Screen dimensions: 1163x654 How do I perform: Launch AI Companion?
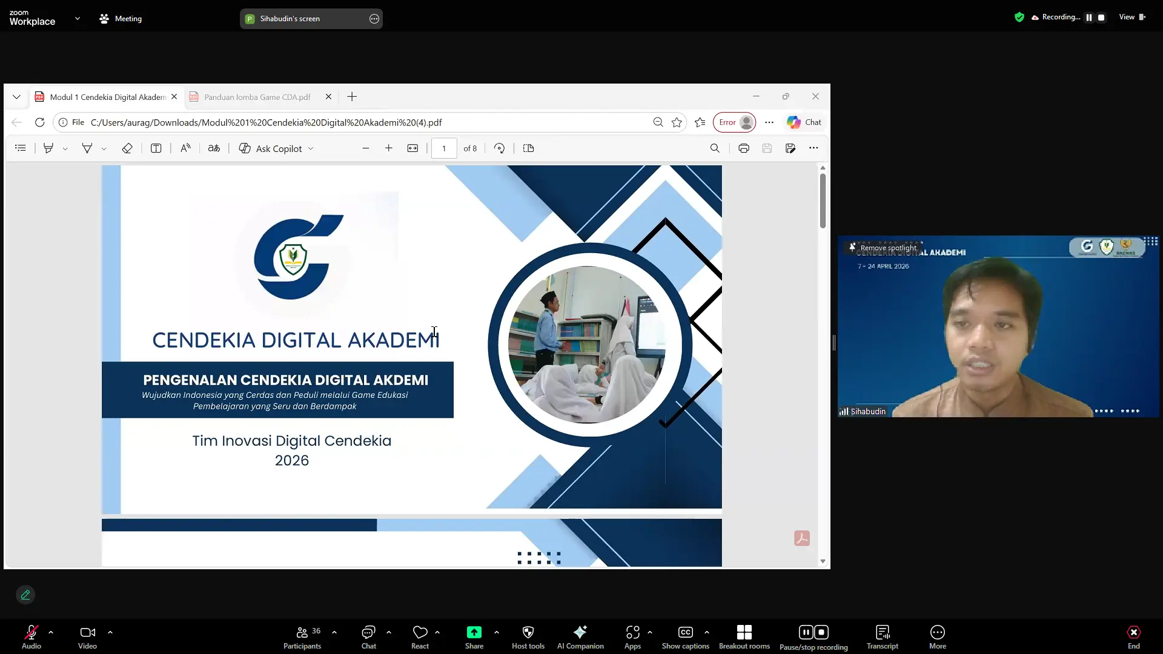pyautogui.click(x=580, y=637)
